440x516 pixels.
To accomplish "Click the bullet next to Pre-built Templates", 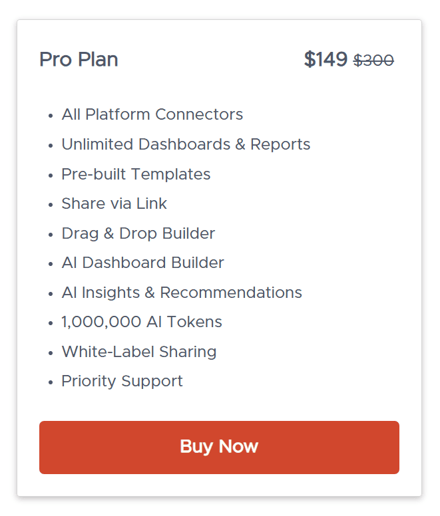I will point(51,176).
